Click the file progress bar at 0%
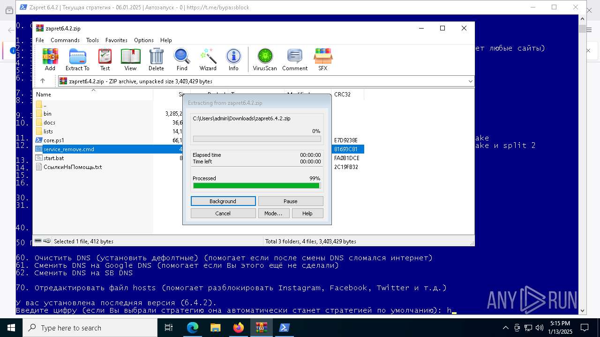Viewport: 600px width, 337px height. 257,139
